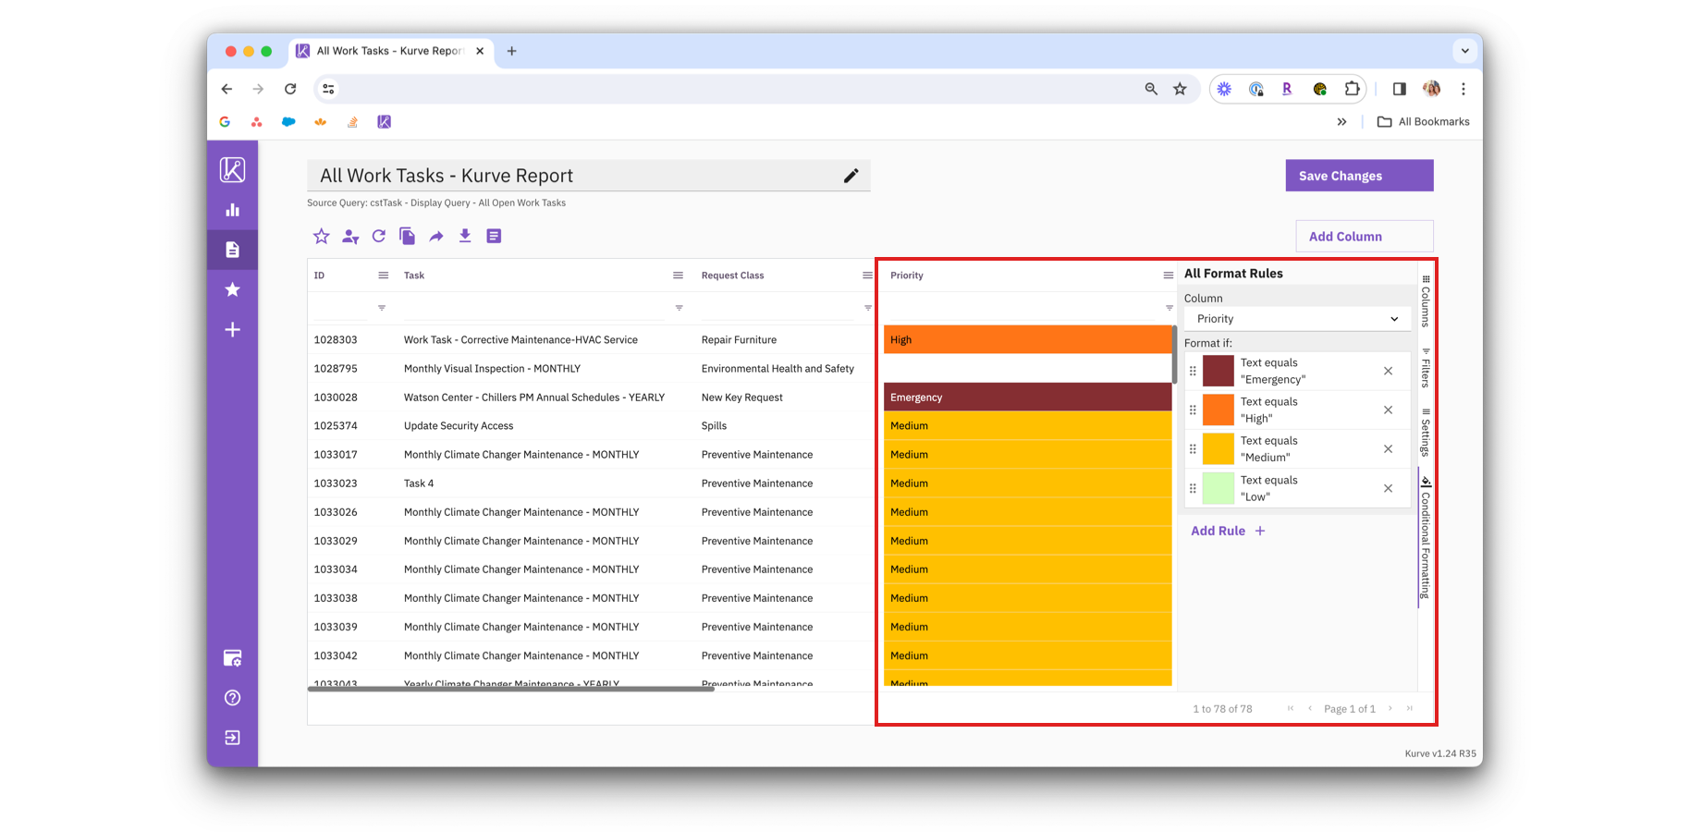1690x832 pixels.
Task: Click the help question mark in sidebar
Action: [232, 698]
